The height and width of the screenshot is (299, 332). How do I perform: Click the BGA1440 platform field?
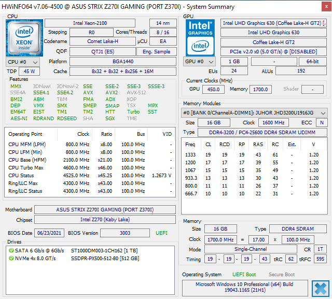click(x=123, y=61)
